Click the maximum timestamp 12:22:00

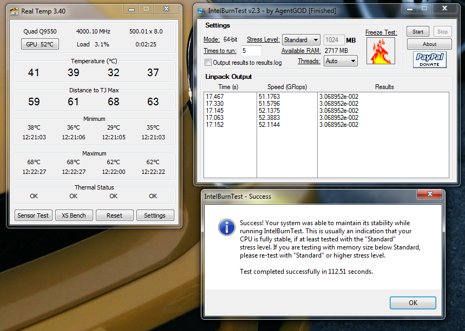(114, 172)
